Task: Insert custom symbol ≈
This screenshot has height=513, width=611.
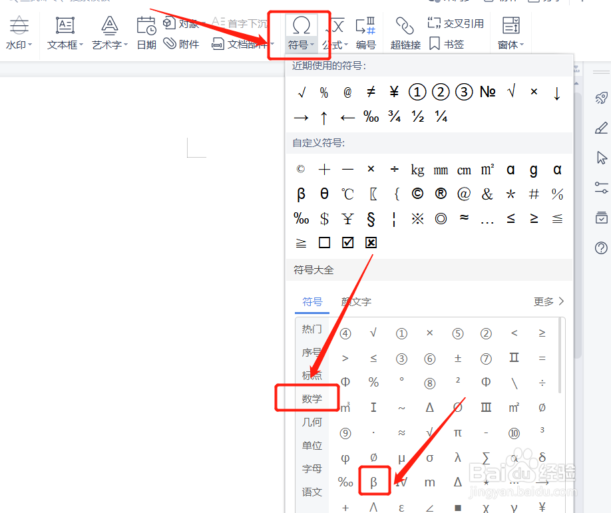Action: (464, 218)
